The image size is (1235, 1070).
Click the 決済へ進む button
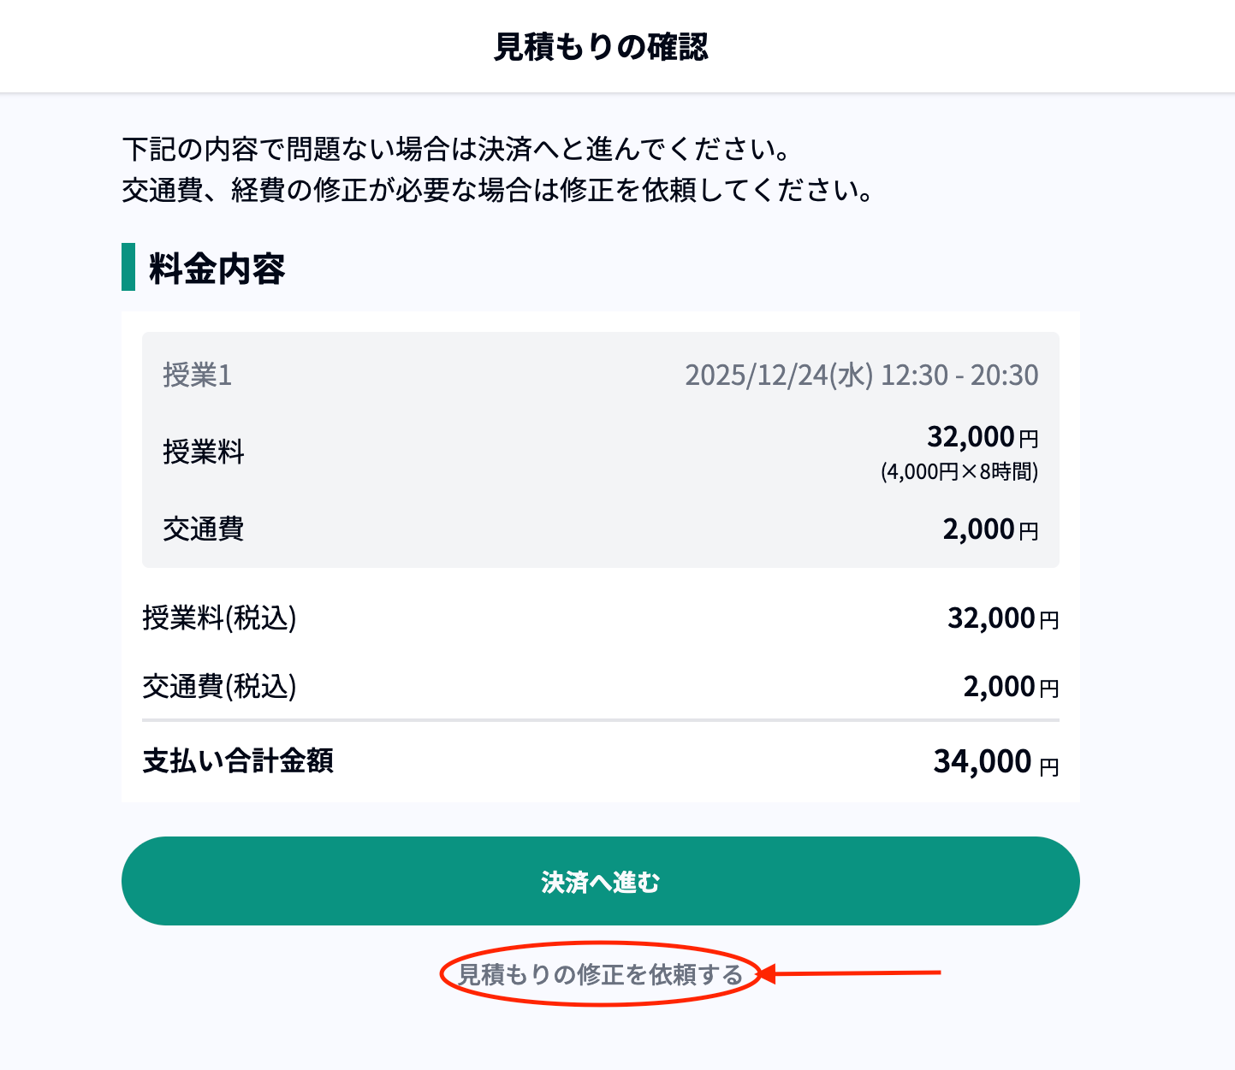pos(600,881)
